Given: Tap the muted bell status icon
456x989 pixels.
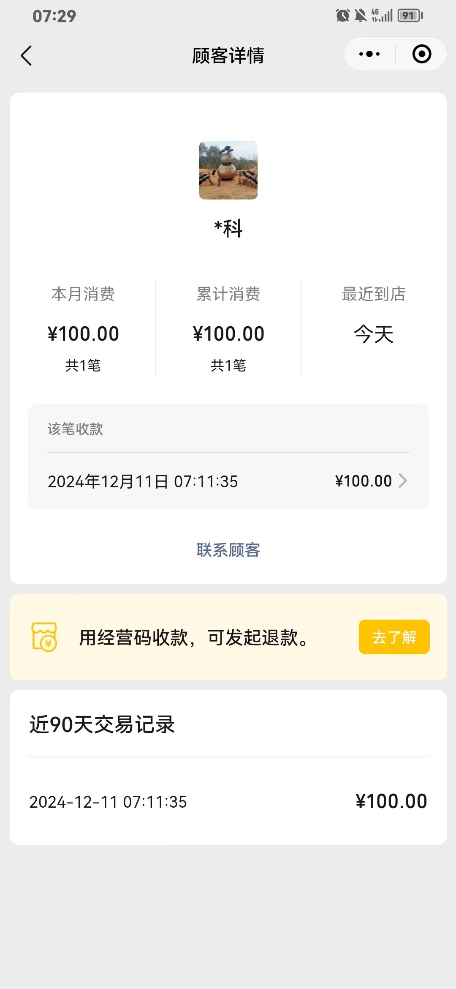Looking at the screenshot, I should pyautogui.click(x=360, y=16).
